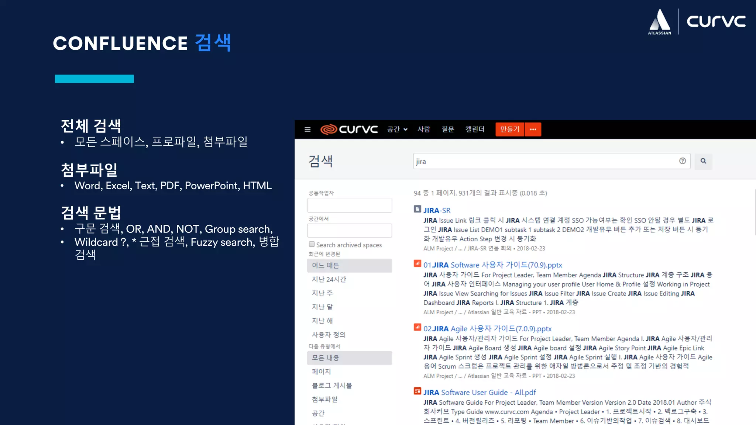Click the PDF icon of JIRA Software User Guide

point(417,391)
